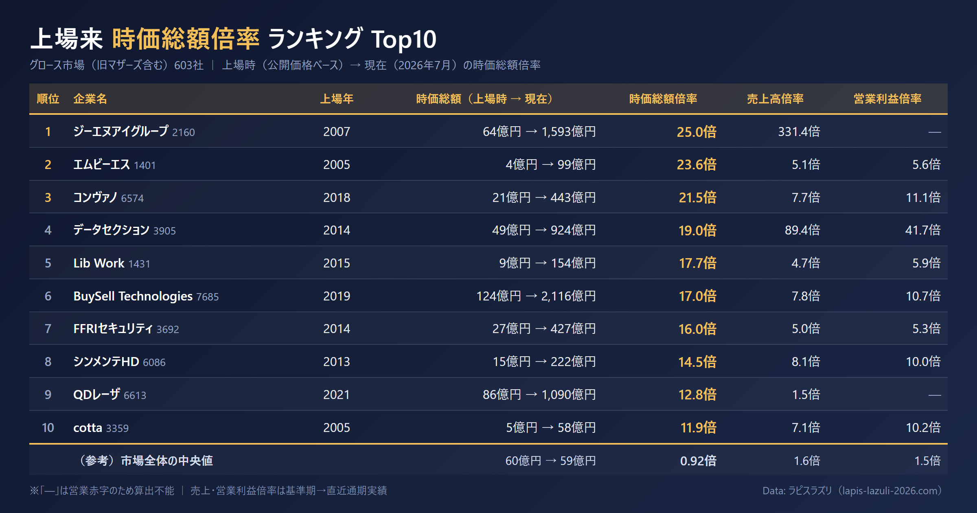The height and width of the screenshot is (513, 977).
Task: Select company name FFRIセキュリティ 3692
Action: pos(126,329)
